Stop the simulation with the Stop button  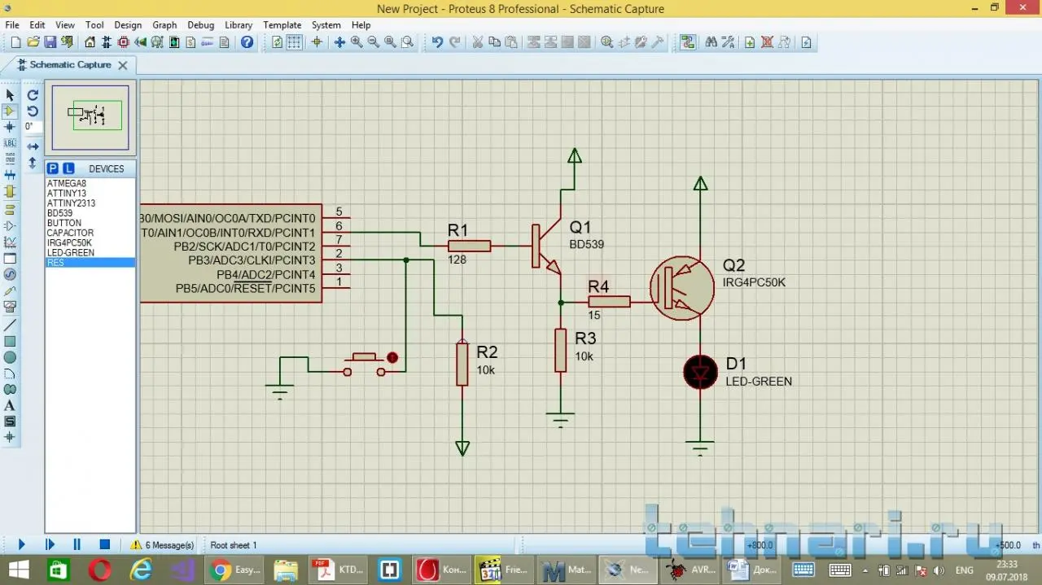(x=104, y=544)
